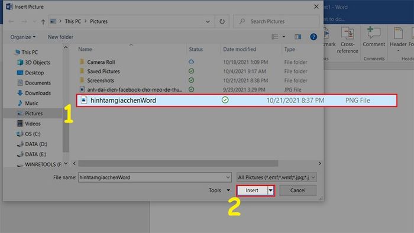The image size is (414, 233).
Task: Open the help question mark icon
Action: pyautogui.click(x=313, y=37)
